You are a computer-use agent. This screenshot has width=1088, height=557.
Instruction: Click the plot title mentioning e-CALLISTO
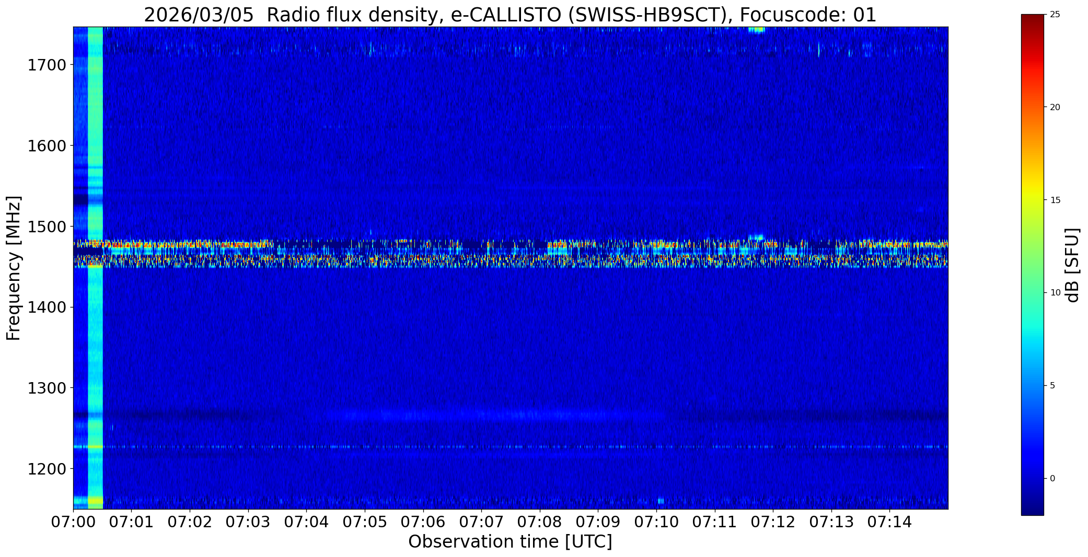click(510, 15)
